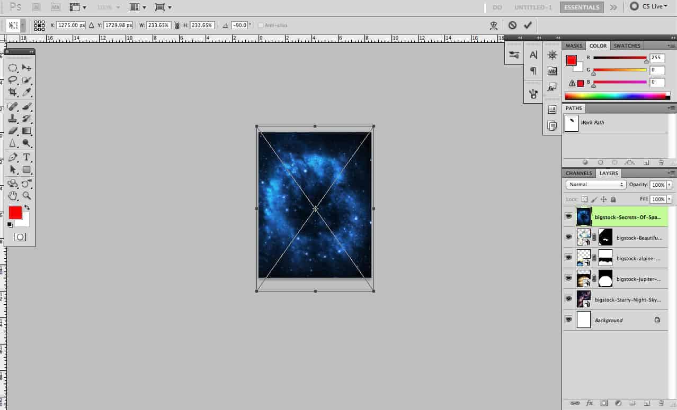This screenshot has height=410, width=677.
Task: Reset to default foreground/background colors
Action: coord(10,225)
